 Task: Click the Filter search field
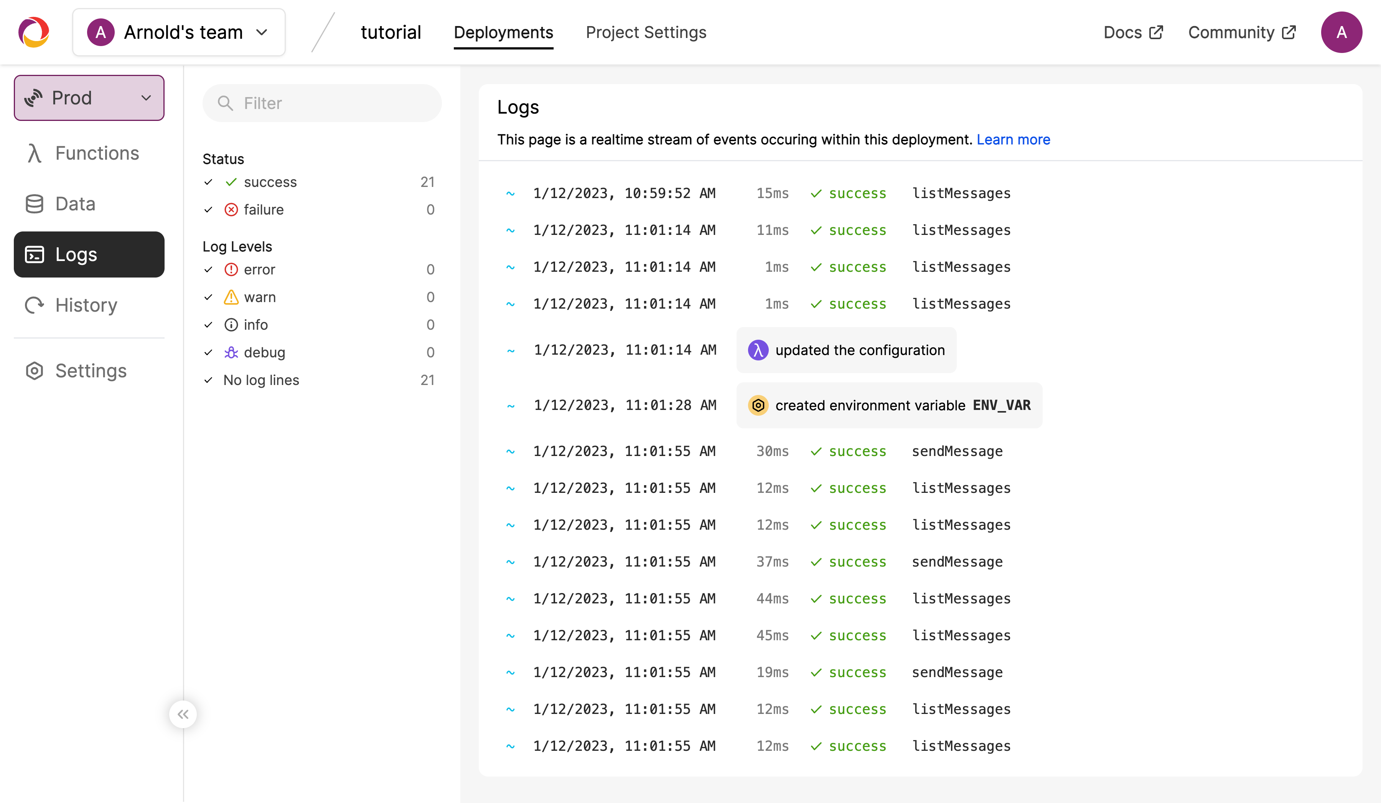(329, 103)
